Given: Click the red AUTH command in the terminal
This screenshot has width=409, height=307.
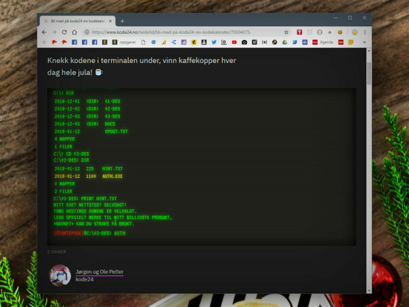Looking at the screenshot, I should (120, 233).
